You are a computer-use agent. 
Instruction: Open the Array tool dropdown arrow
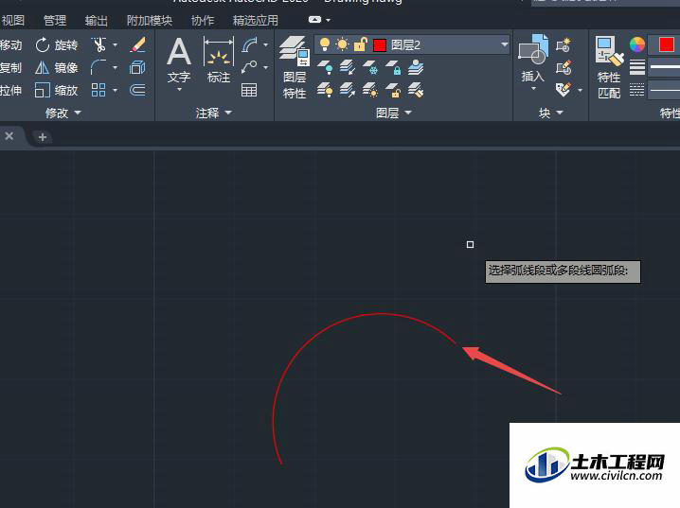(x=115, y=90)
